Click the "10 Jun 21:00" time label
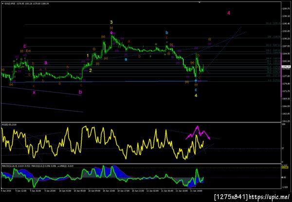Screen dimensions: 292x202 pyautogui.click(x=137, y=191)
